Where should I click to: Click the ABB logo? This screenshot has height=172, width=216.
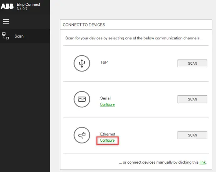point(7,6)
